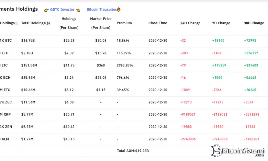Sort table by Premium column header
This screenshot has width=268, height=161.
pos(124,23)
